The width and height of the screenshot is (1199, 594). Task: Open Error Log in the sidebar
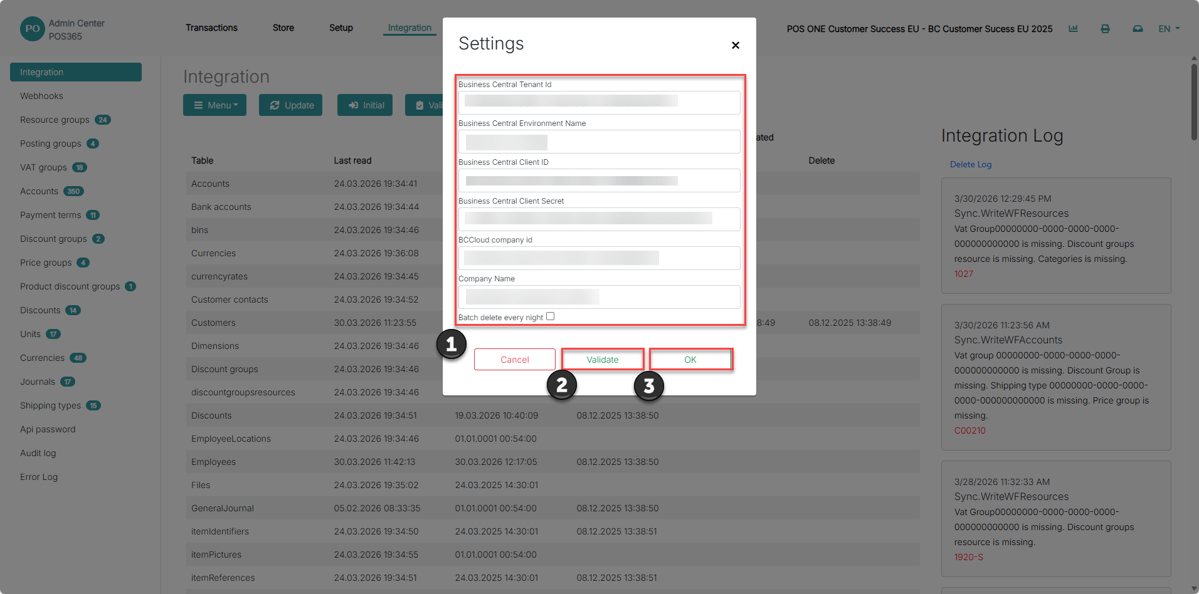click(x=39, y=477)
